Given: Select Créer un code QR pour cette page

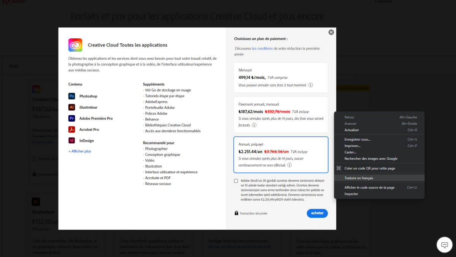Looking at the screenshot, I should (379, 168).
